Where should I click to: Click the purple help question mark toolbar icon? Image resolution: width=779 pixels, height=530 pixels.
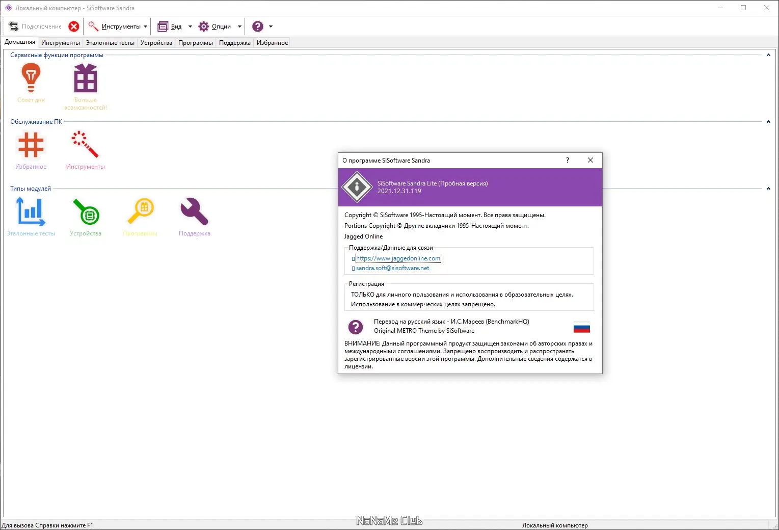pos(258,26)
